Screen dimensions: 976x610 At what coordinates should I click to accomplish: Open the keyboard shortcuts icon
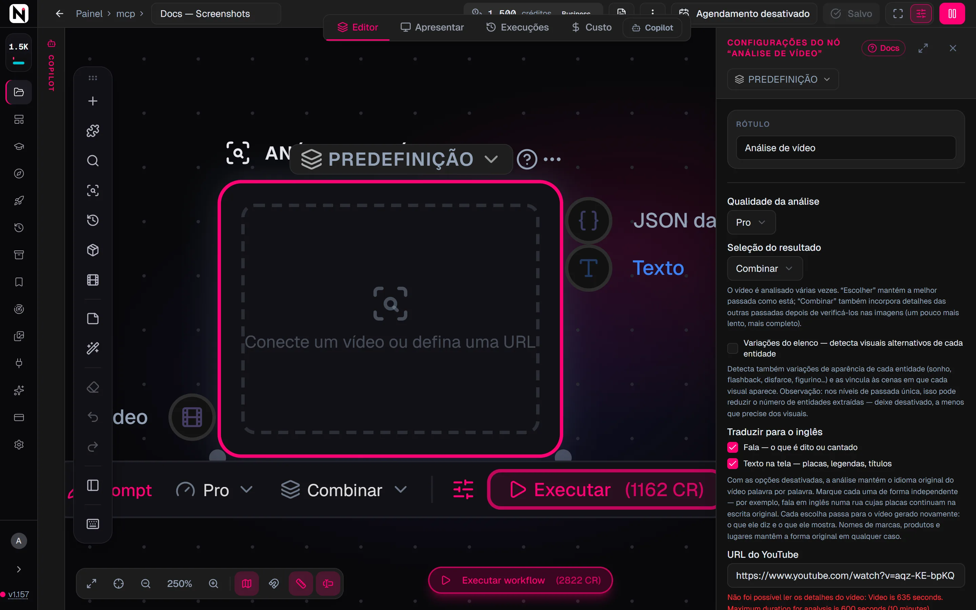pyautogui.click(x=93, y=524)
